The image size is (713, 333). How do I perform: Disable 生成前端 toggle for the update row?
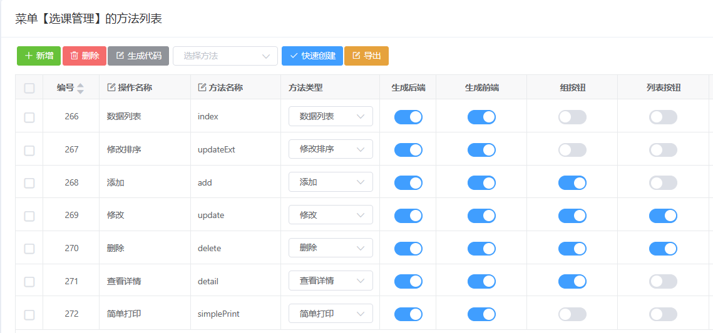coord(481,216)
